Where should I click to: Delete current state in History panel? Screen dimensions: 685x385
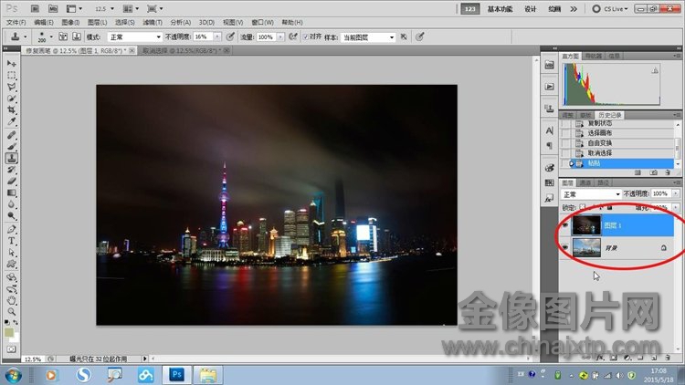668,172
